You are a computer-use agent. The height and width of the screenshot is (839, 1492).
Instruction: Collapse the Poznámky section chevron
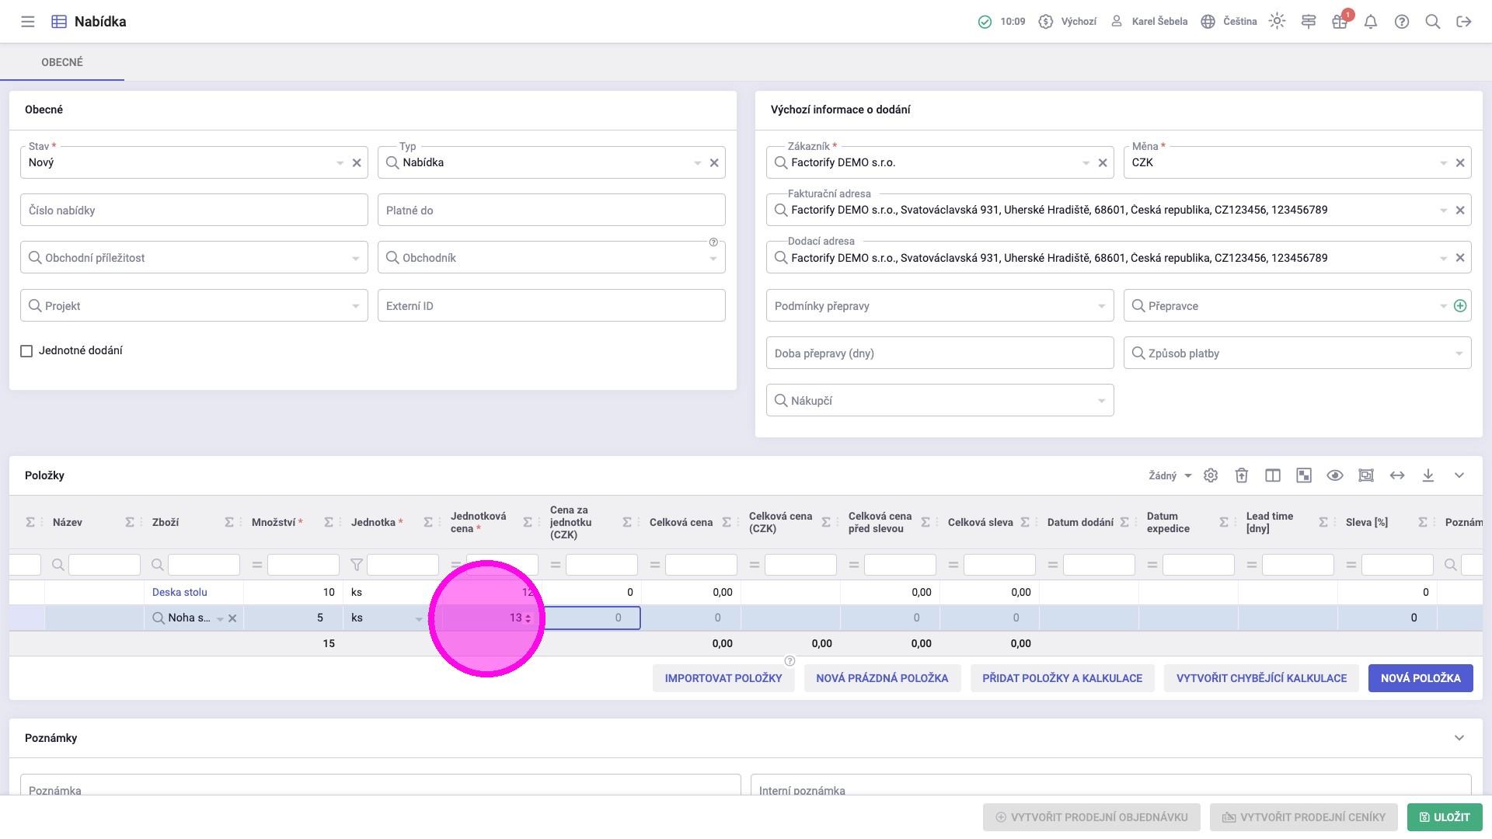click(x=1459, y=738)
